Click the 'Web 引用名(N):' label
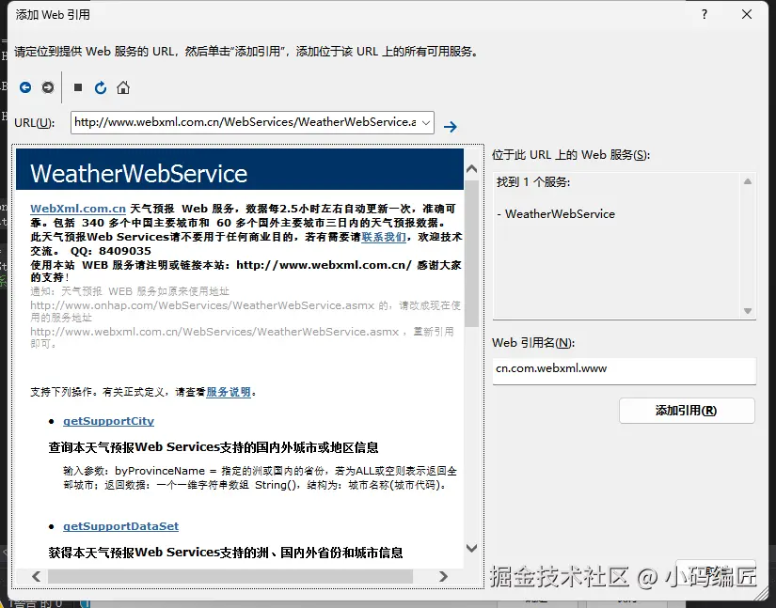This screenshot has height=608, width=776. click(x=533, y=343)
